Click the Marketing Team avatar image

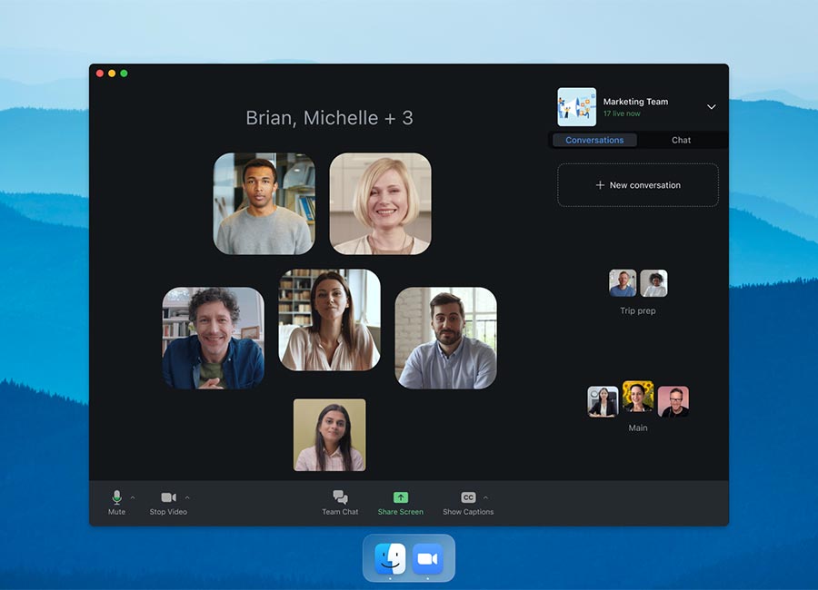tap(576, 107)
